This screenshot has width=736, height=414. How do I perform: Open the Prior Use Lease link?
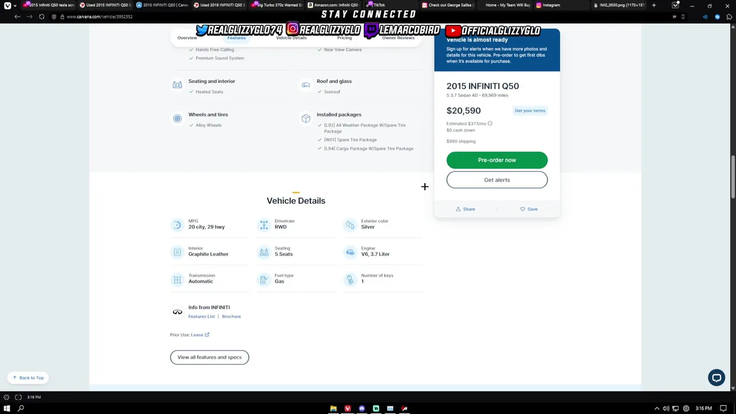(x=200, y=335)
